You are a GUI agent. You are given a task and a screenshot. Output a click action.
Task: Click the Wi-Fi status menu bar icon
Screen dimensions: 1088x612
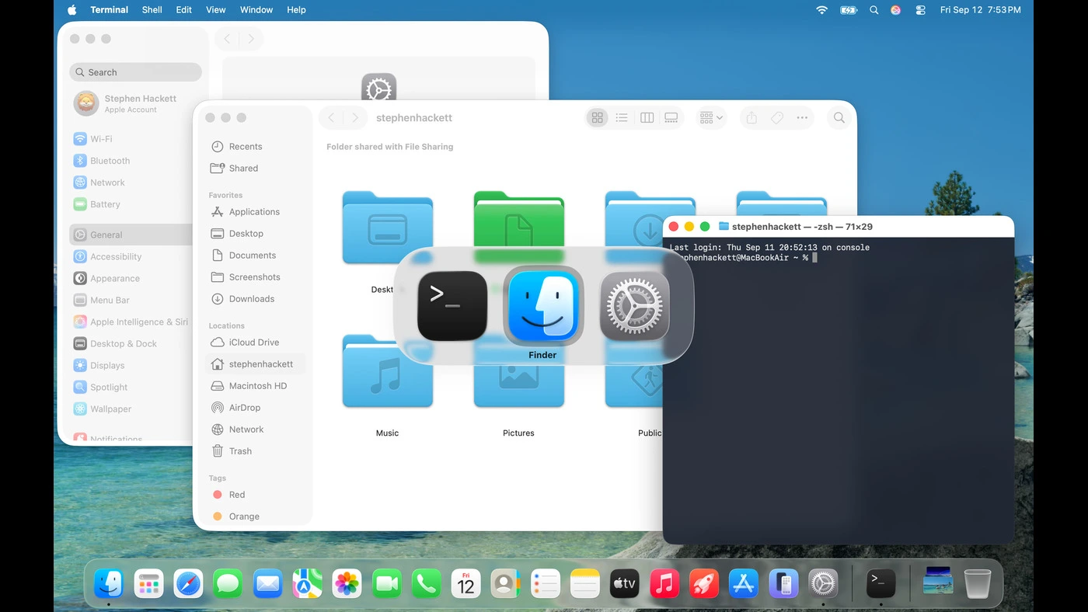(822, 10)
